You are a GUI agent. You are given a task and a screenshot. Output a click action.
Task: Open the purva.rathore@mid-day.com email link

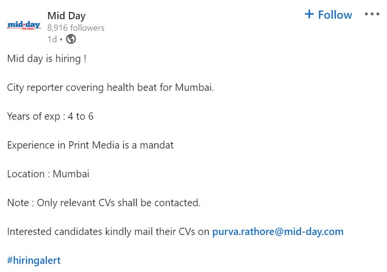click(x=278, y=232)
